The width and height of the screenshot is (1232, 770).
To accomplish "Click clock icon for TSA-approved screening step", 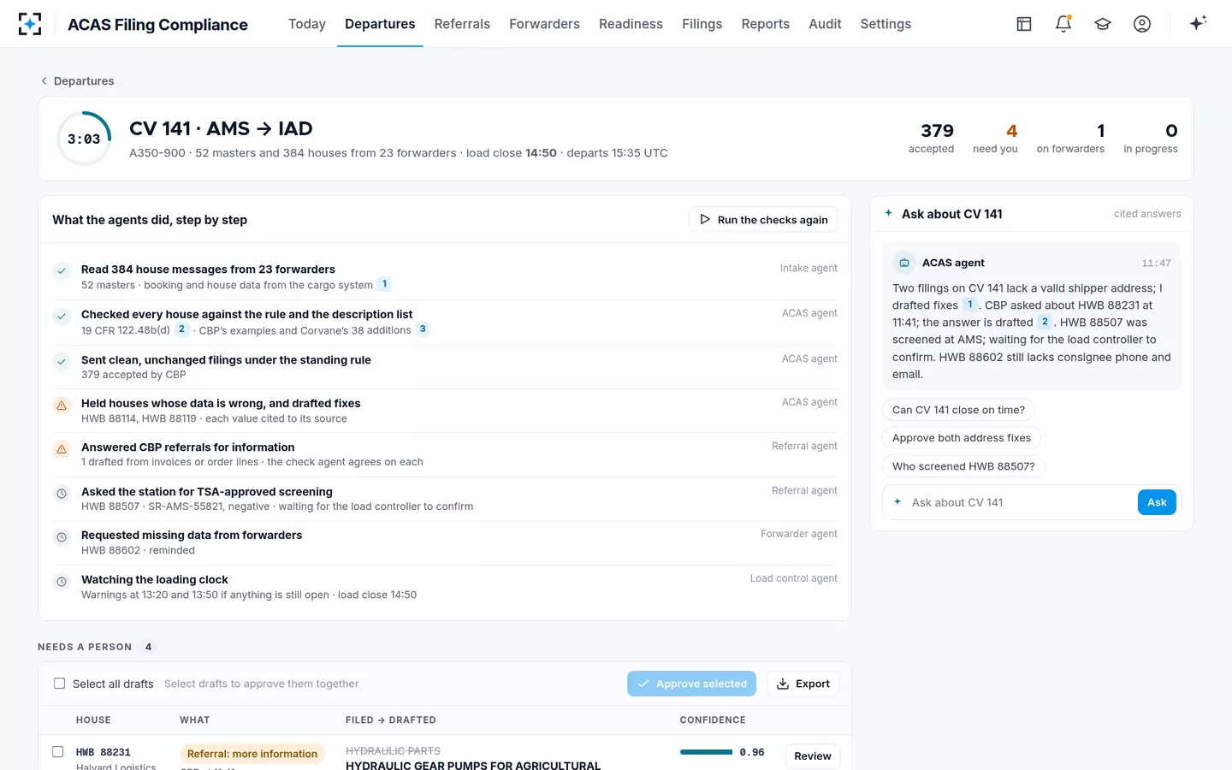I will (x=62, y=494).
